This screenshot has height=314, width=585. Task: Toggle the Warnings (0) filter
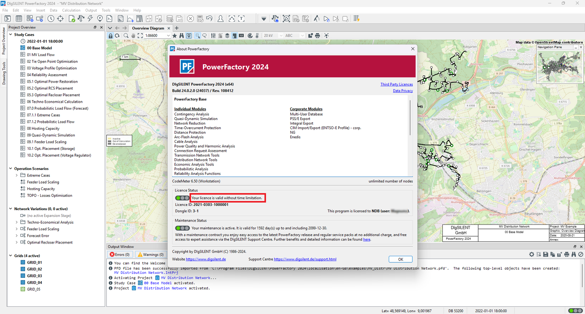[x=151, y=254]
